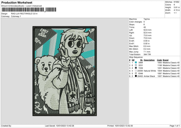
Task: Click the "Production Worksheet" heading
Action: pos(17,2)
